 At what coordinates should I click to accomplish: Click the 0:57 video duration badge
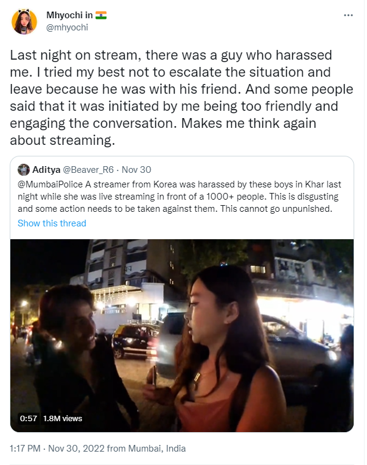point(29,419)
